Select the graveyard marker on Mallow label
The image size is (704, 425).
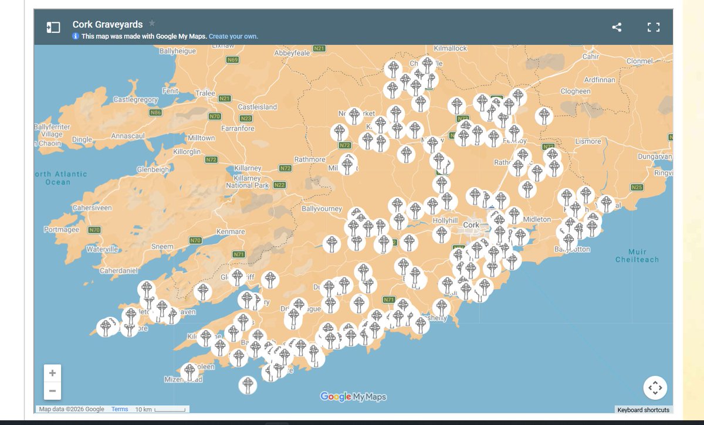pos(433,144)
